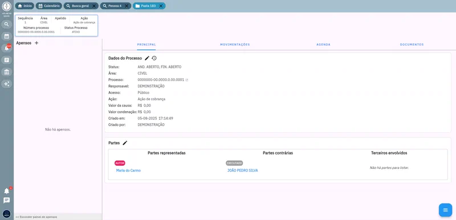Select the process summary card at top left
Image resolution: width=456 pixels, height=220 pixels.
(56, 26)
